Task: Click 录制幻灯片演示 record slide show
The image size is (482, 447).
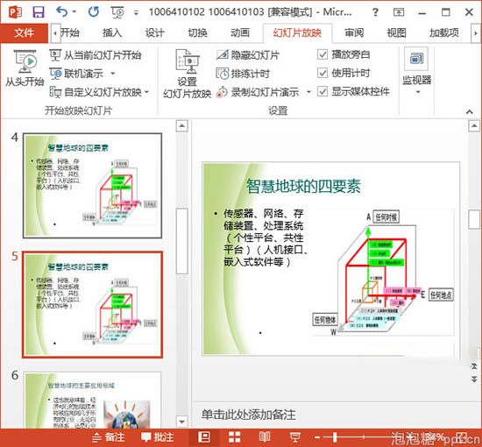Action: click(258, 92)
